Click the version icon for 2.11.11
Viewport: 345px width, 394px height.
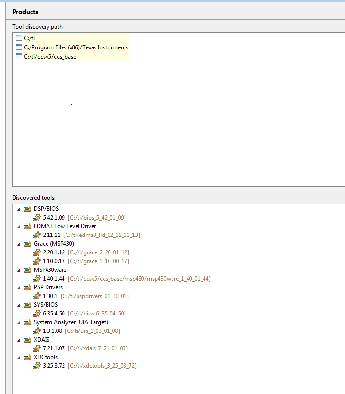37,235
